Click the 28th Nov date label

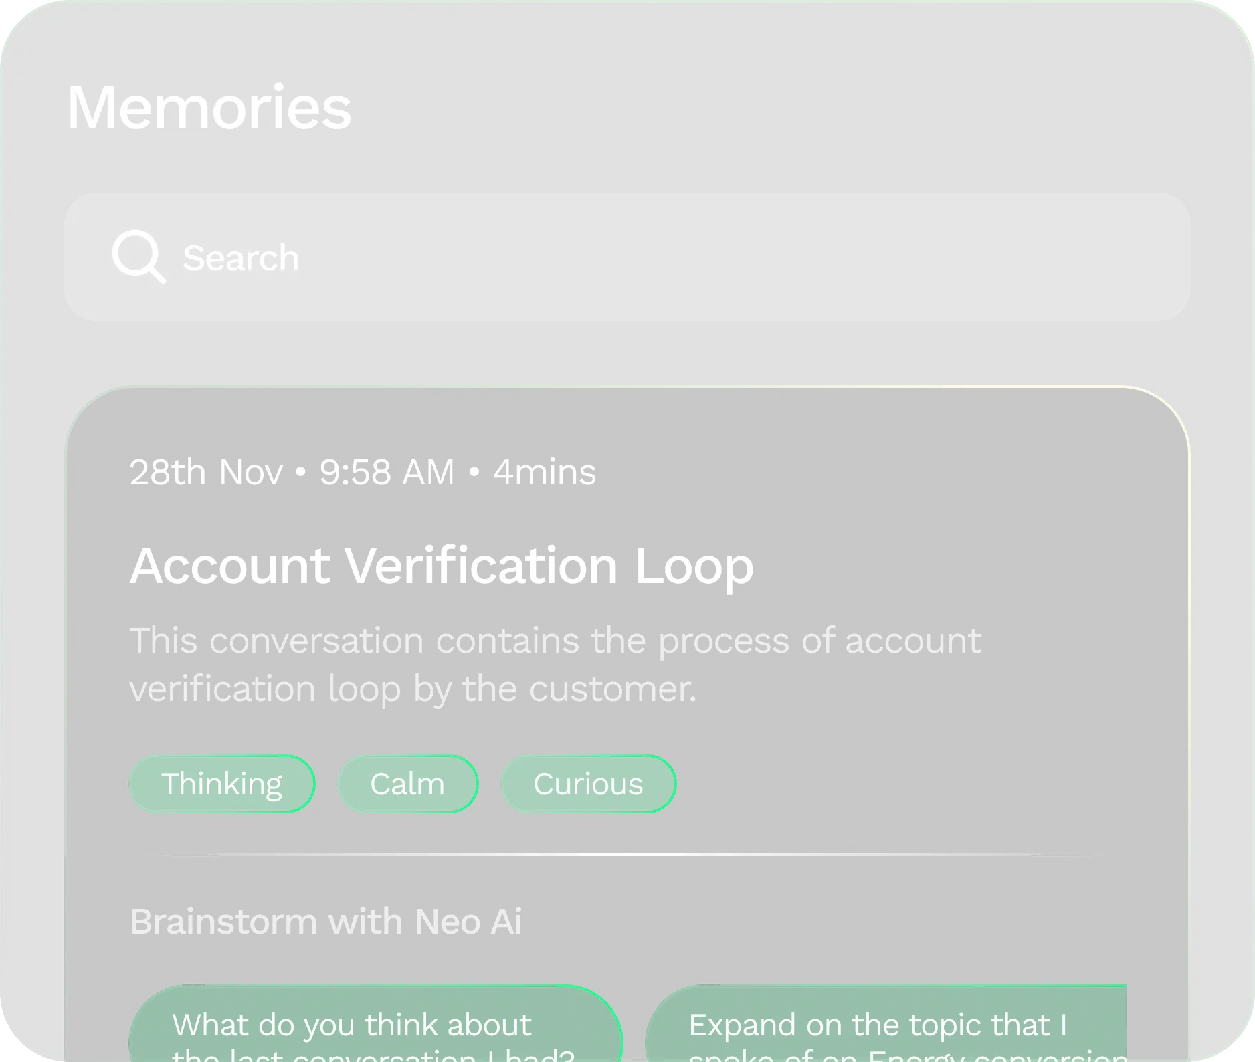[205, 472]
